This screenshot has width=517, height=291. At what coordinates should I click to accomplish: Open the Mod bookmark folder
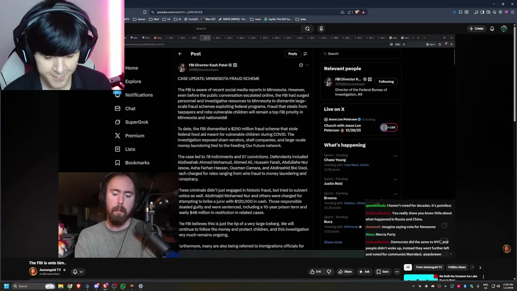click(x=154, y=19)
